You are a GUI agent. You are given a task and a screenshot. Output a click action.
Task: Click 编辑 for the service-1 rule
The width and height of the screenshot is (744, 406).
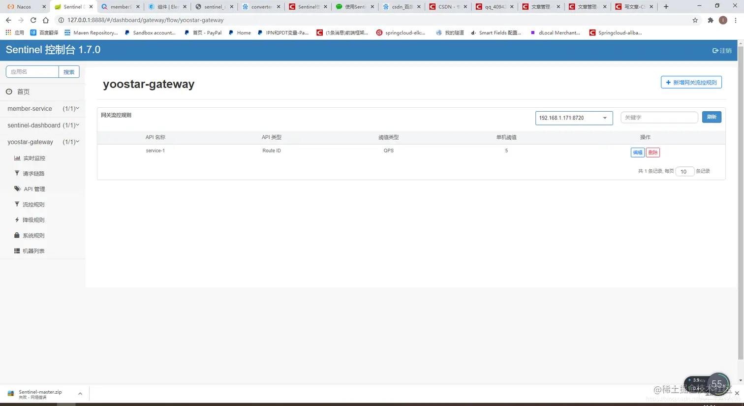pos(637,153)
